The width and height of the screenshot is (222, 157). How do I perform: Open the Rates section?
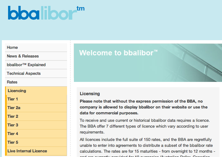point(36,82)
